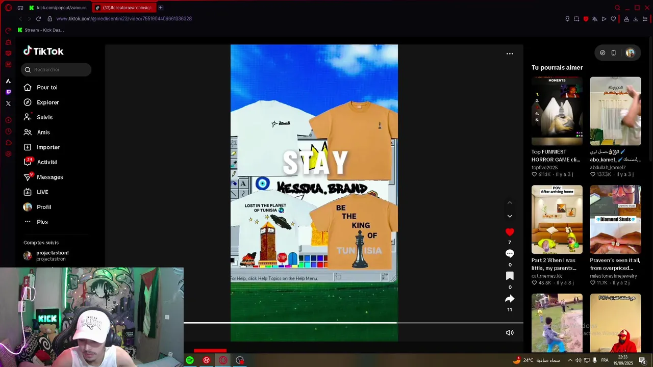Image resolution: width=653 pixels, height=367 pixels.
Task: Open Twitch in the Opera sidebar
Action: coord(8,92)
